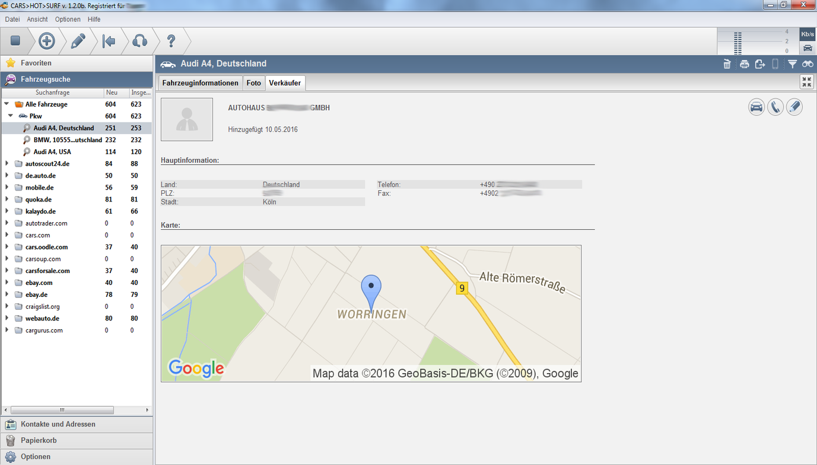Open help with the question mark icon
The image size is (817, 465).
tap(171, 41)
